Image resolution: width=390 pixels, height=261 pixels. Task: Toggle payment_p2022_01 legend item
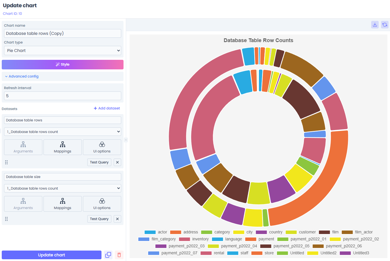[x=302, y=239]
